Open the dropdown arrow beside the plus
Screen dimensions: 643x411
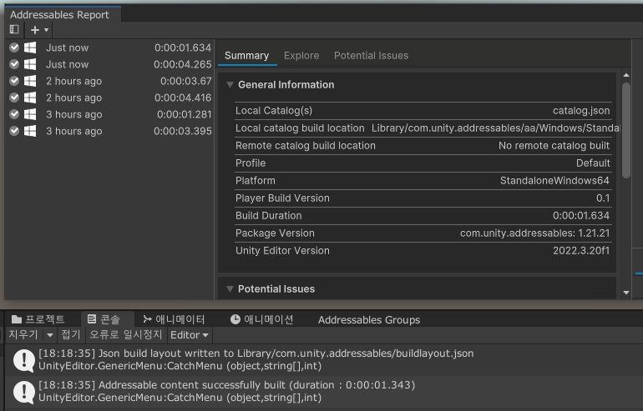[x=46, y=30]
